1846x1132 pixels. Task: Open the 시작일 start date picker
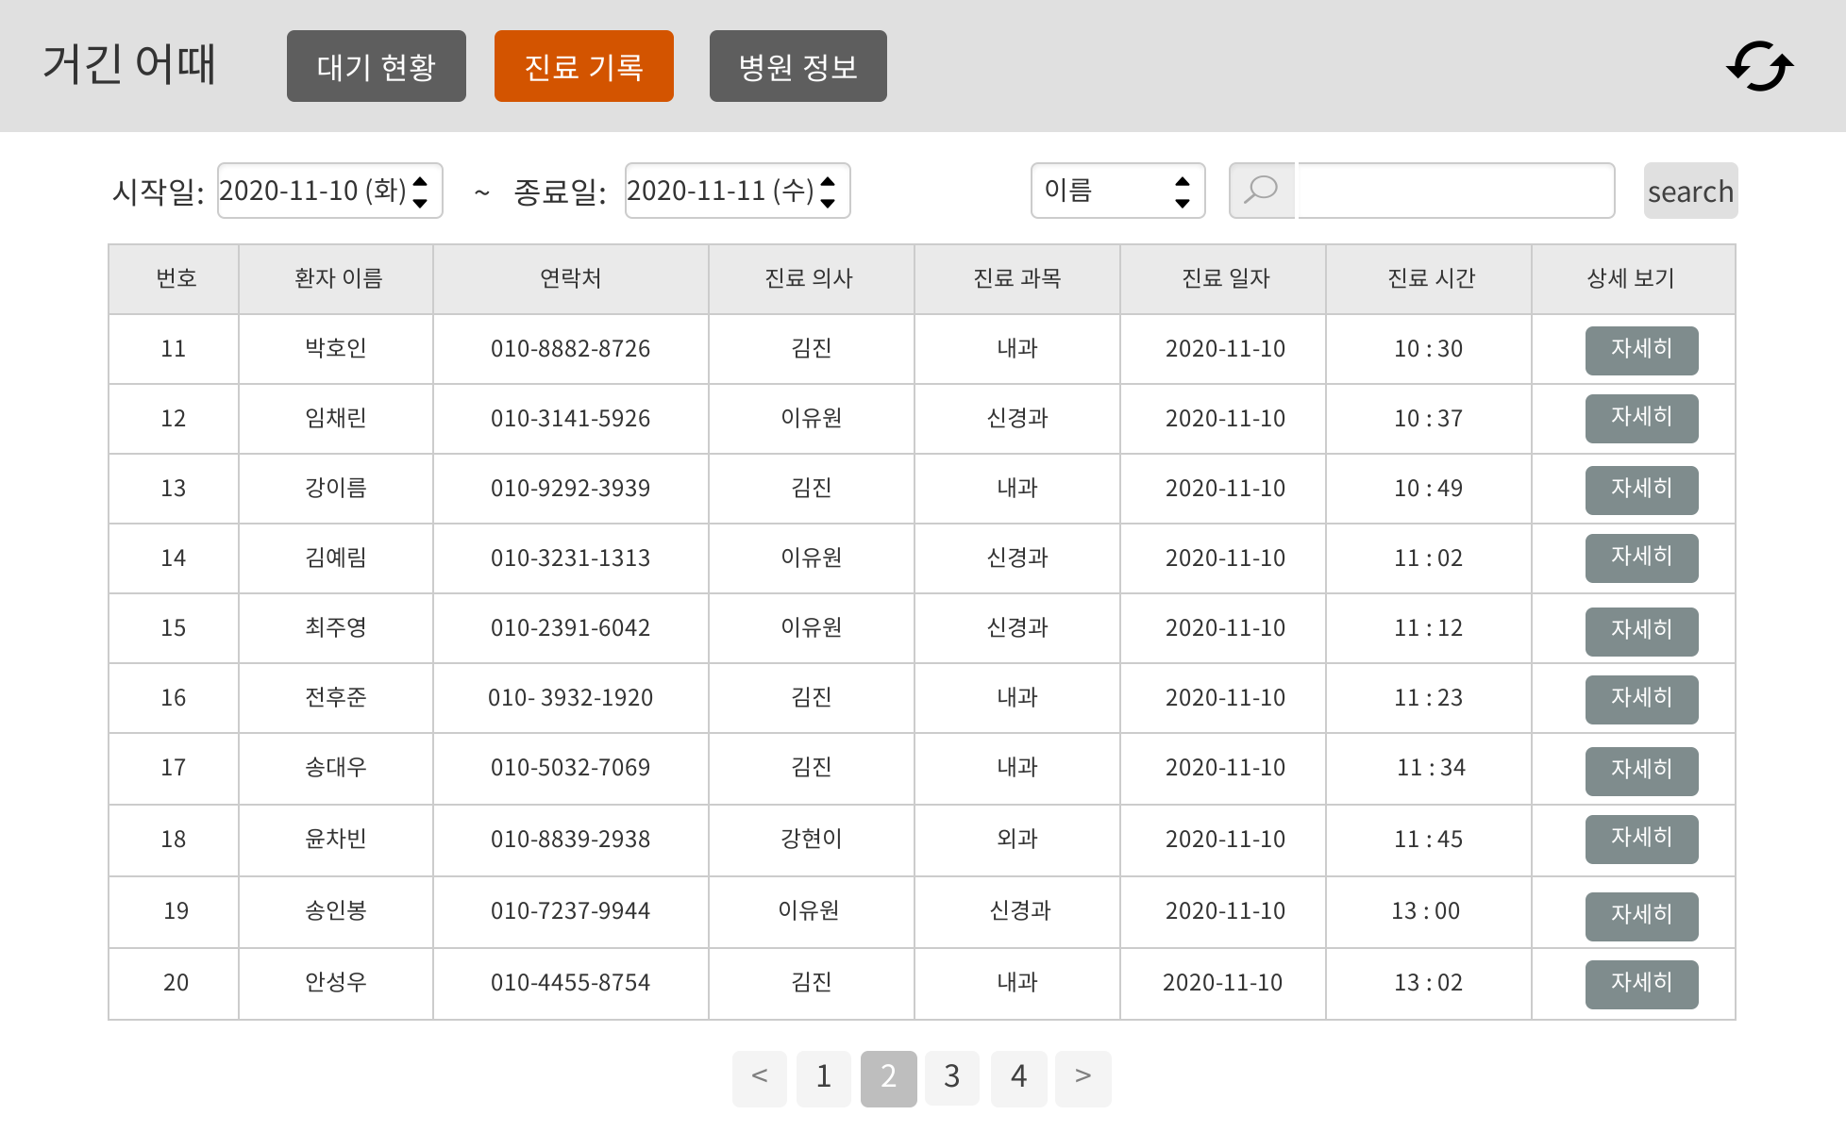[329, 191]
